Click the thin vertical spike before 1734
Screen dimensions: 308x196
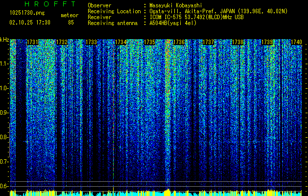(x=113, y=114)
